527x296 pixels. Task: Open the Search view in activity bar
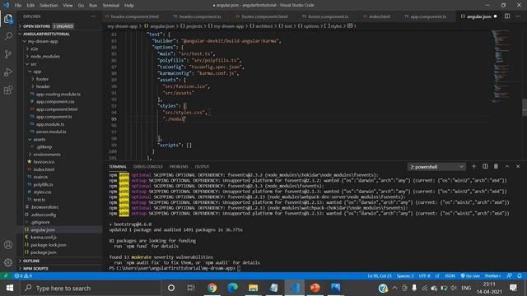(8, 36)
